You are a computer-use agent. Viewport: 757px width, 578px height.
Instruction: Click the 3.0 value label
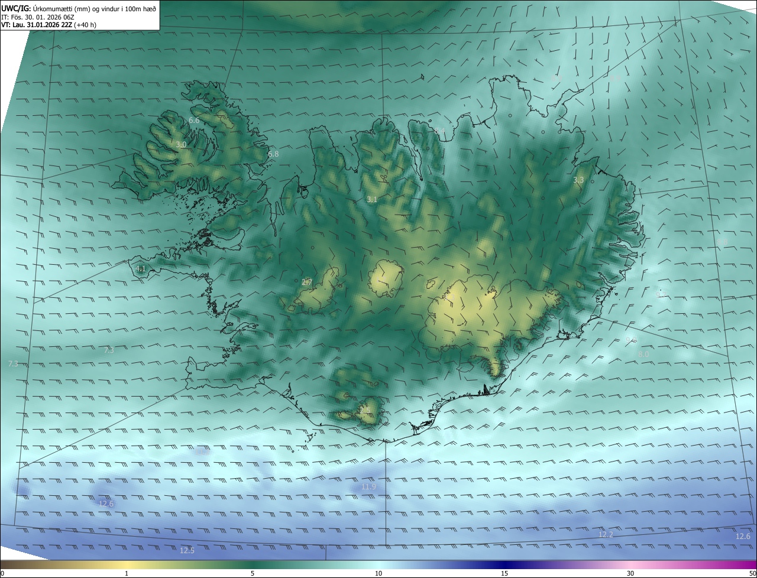(181, 144)
